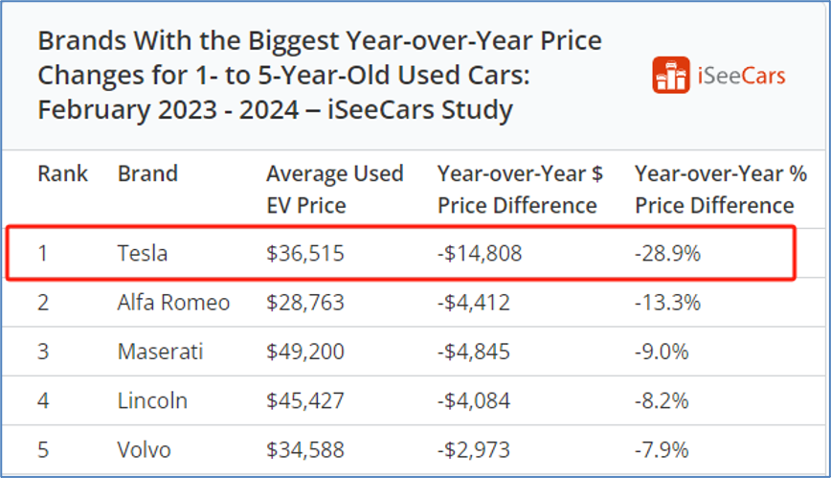Select the -$14,808 price difference cell

tap(480, 254)
